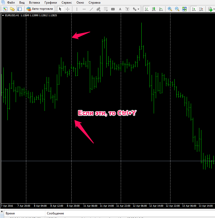Screen dimensions: 215x218
Task: Select the Fibonacci Retracement tool
Action: (106, 9)
